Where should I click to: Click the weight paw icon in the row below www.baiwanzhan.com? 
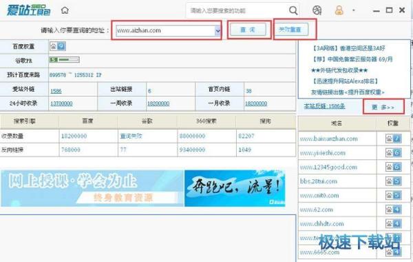[393, 153]
